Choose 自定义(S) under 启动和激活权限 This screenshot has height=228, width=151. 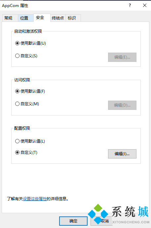[26, 56]
